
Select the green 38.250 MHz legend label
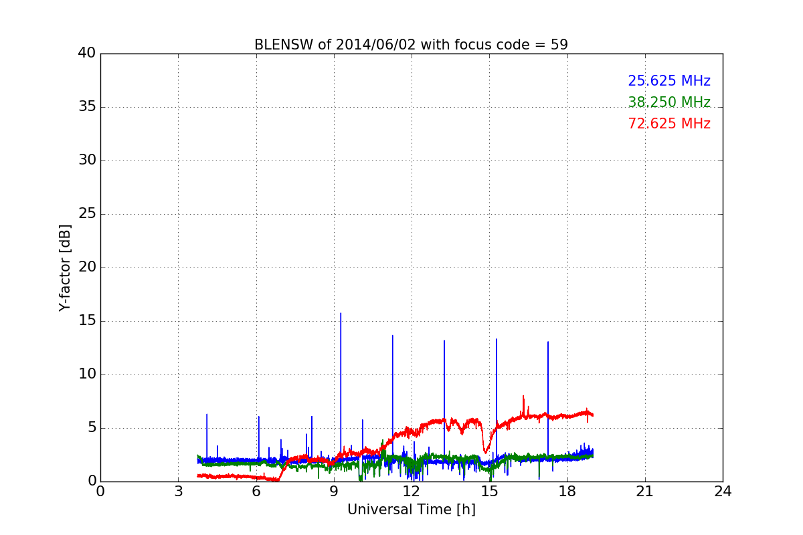[669, 102]
